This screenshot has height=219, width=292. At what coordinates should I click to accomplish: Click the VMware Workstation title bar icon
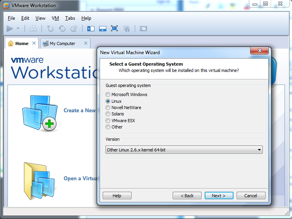point(6,6)
